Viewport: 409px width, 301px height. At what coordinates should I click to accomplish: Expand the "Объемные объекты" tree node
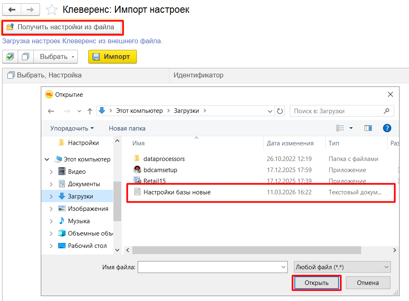click(x=51, y=234)
